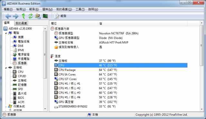Image resolution: width=206 pixels, height=119 pixels.
Task: Open the 報告(R) menu
Action: tap(34, 9)
